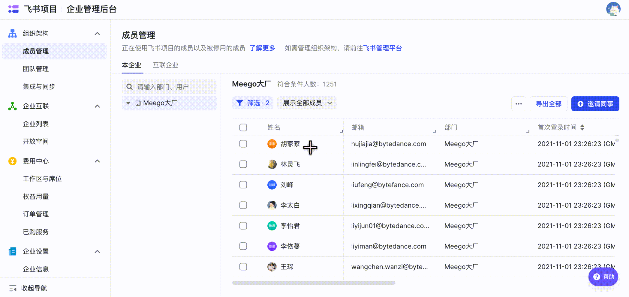Screen dimensions: 629x297
Task: Open 工作区与席位 in the sidebar
Action: [x=42, y=179]
